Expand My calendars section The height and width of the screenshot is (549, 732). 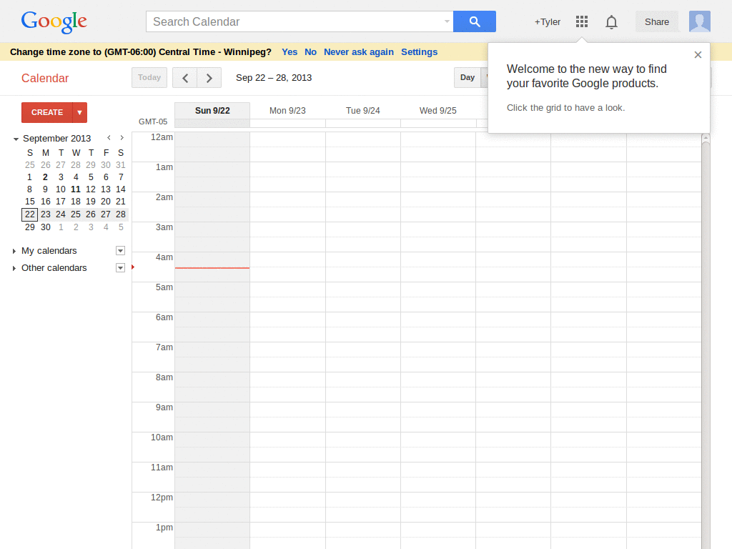[x=14, y=251]
